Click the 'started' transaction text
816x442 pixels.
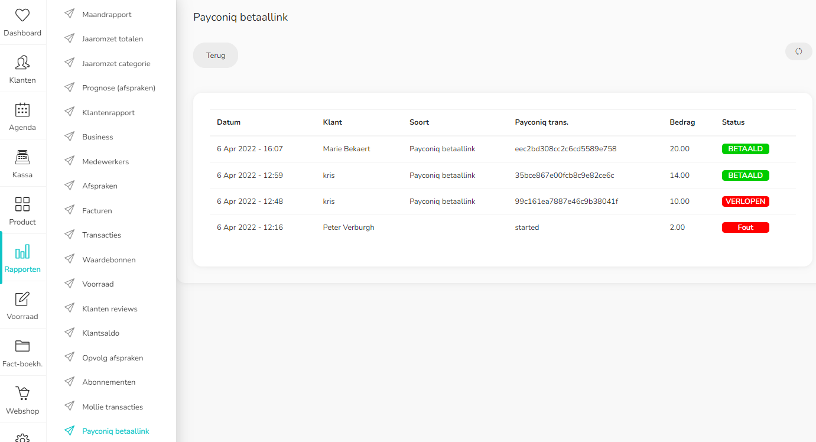[527, 227]
